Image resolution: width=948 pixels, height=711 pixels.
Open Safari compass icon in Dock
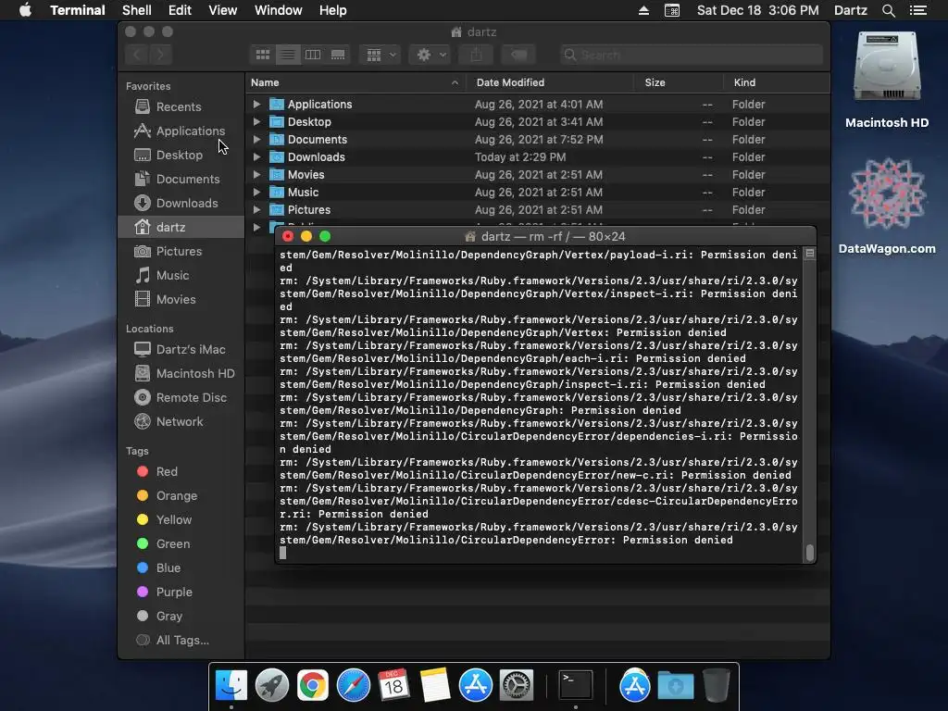pos(353,686)
